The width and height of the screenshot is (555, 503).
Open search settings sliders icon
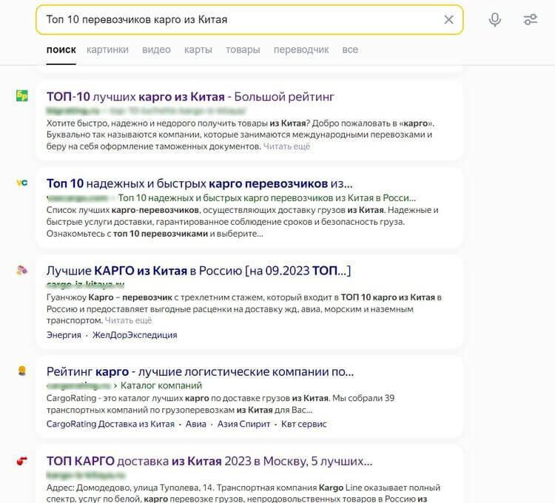coord(531,19)
